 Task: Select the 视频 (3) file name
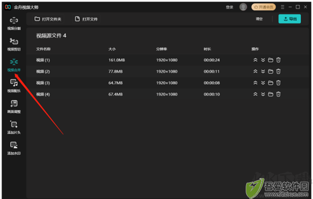pos(43,83)
